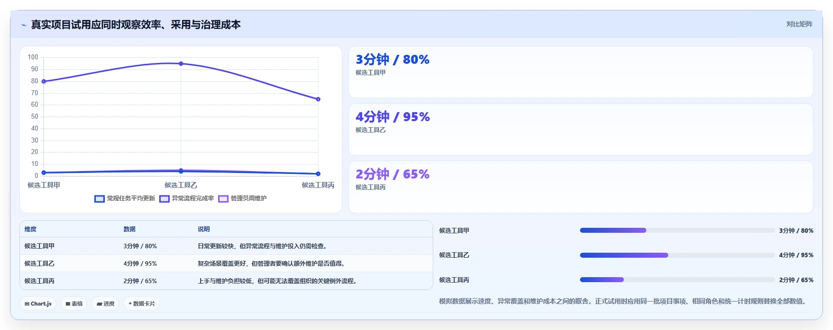Click the description starting 复杂场景覆盖更好
This screenshot has width=833, height=330.
tap(272, 264)
